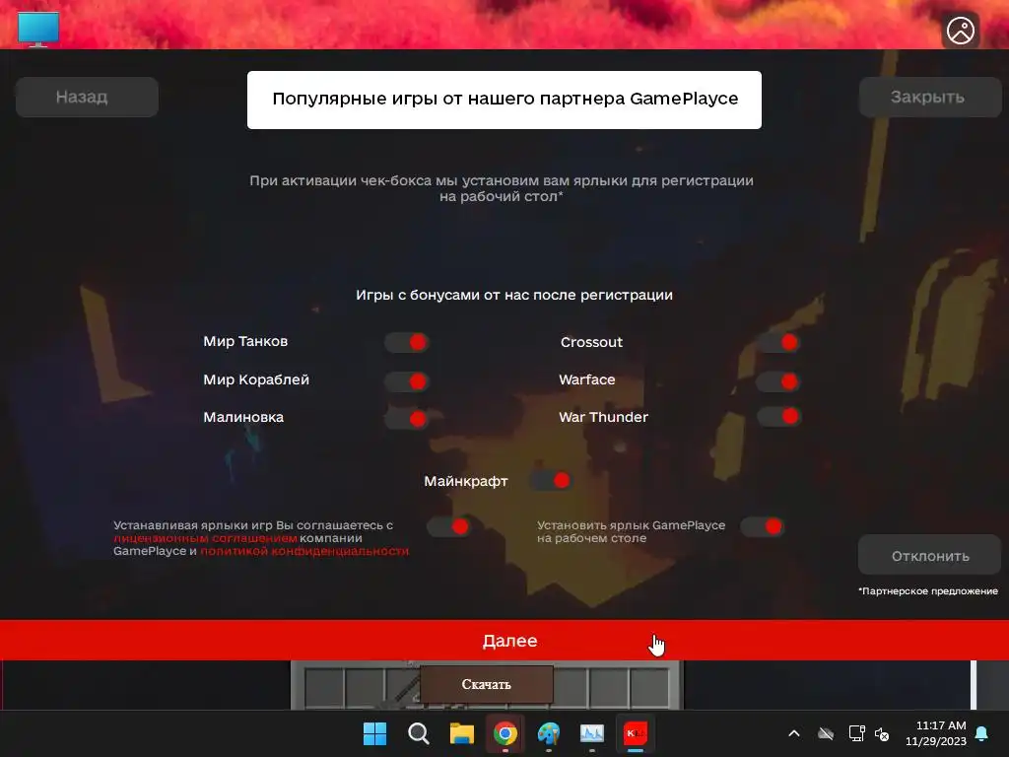The width and height of the screenshot is (1009, 757).
Task: Click the Мир Кораблей label
Action: 256,379
